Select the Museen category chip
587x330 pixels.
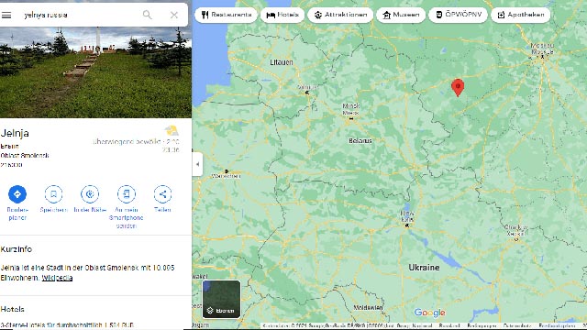(x=401, y=15)
